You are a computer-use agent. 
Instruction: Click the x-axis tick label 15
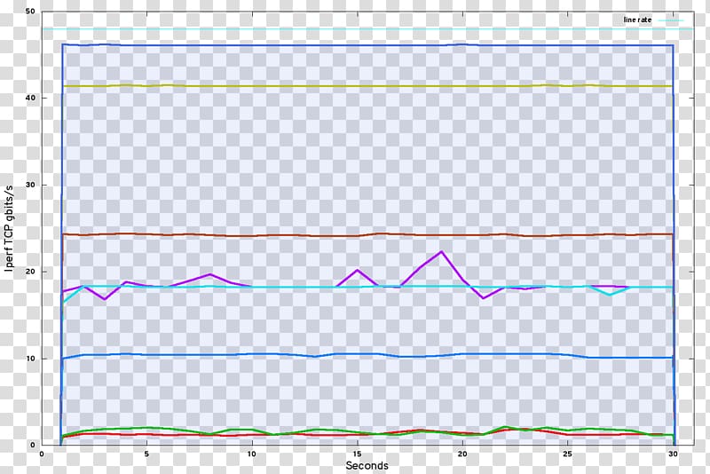pos(357,454)
